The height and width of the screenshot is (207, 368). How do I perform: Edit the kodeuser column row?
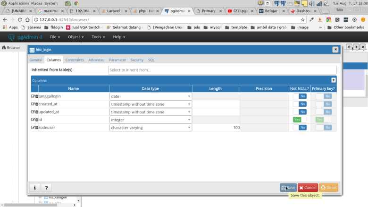coord(33,128)
